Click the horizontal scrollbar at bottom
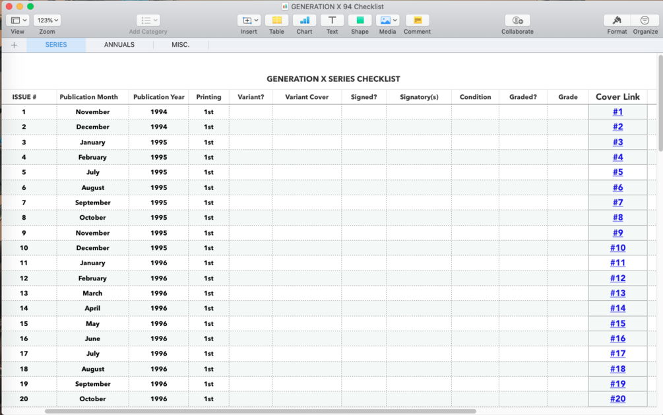The width and height of the screenshot is (663, 415). click(x=261, y=411)
